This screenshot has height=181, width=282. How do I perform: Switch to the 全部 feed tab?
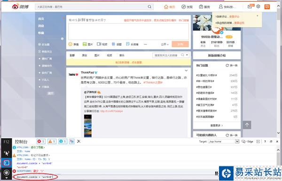(72, 55)
